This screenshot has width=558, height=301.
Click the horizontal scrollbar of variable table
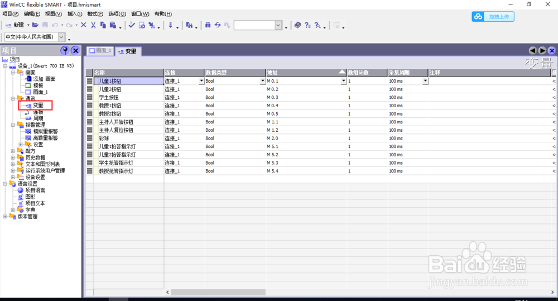(218, 292)
